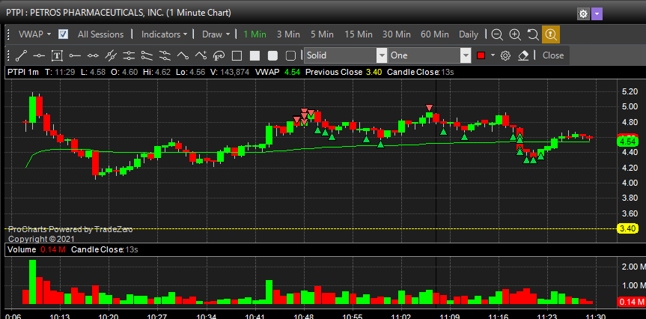Image resolution: width=646 pixels, height=319 pixels.
Task: Click the eraser tool icon
Action: coord(523,55)
